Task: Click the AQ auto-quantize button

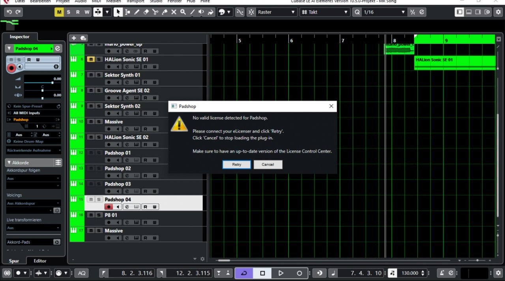Action: point(82,273)
